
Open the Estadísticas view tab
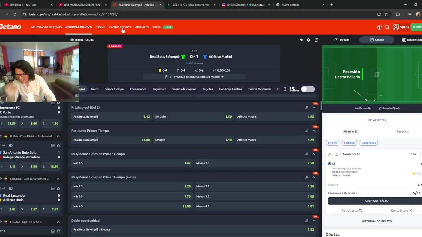tap(412, 40)
